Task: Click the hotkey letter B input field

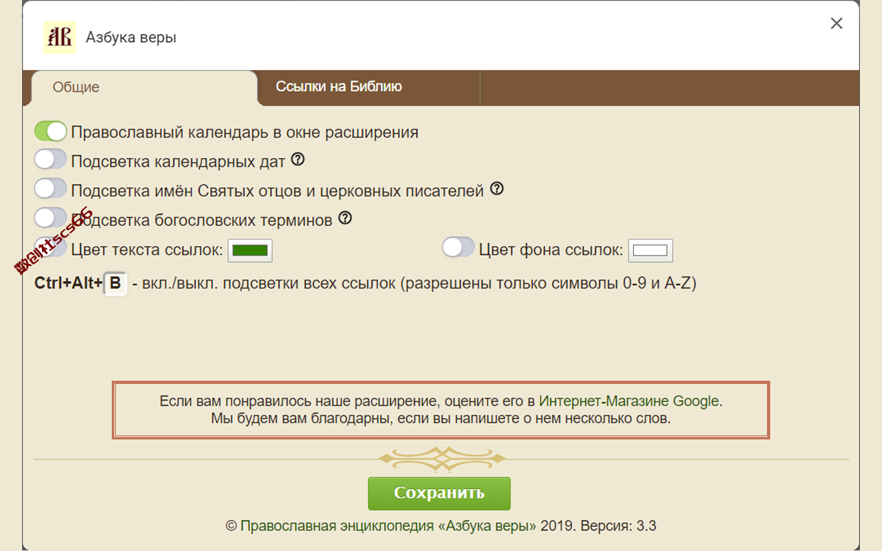Action: 115,283
